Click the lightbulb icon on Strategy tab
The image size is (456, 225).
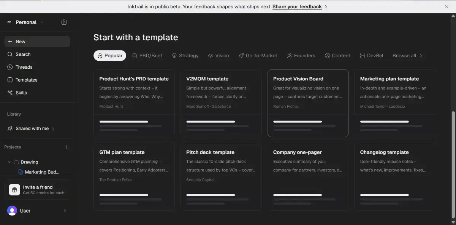(174, 56)
